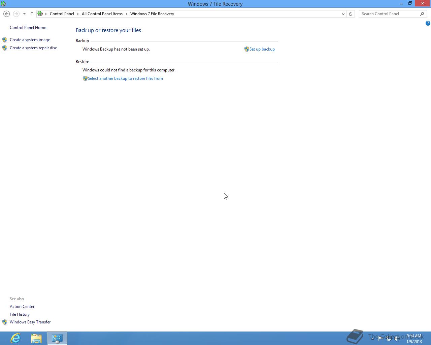
Task: Click the Back up or restore your files heading
Action: pyautogui.click(x=108, y=30)
